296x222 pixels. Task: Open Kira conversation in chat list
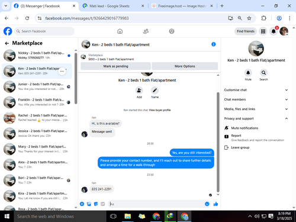coord(37,196)
